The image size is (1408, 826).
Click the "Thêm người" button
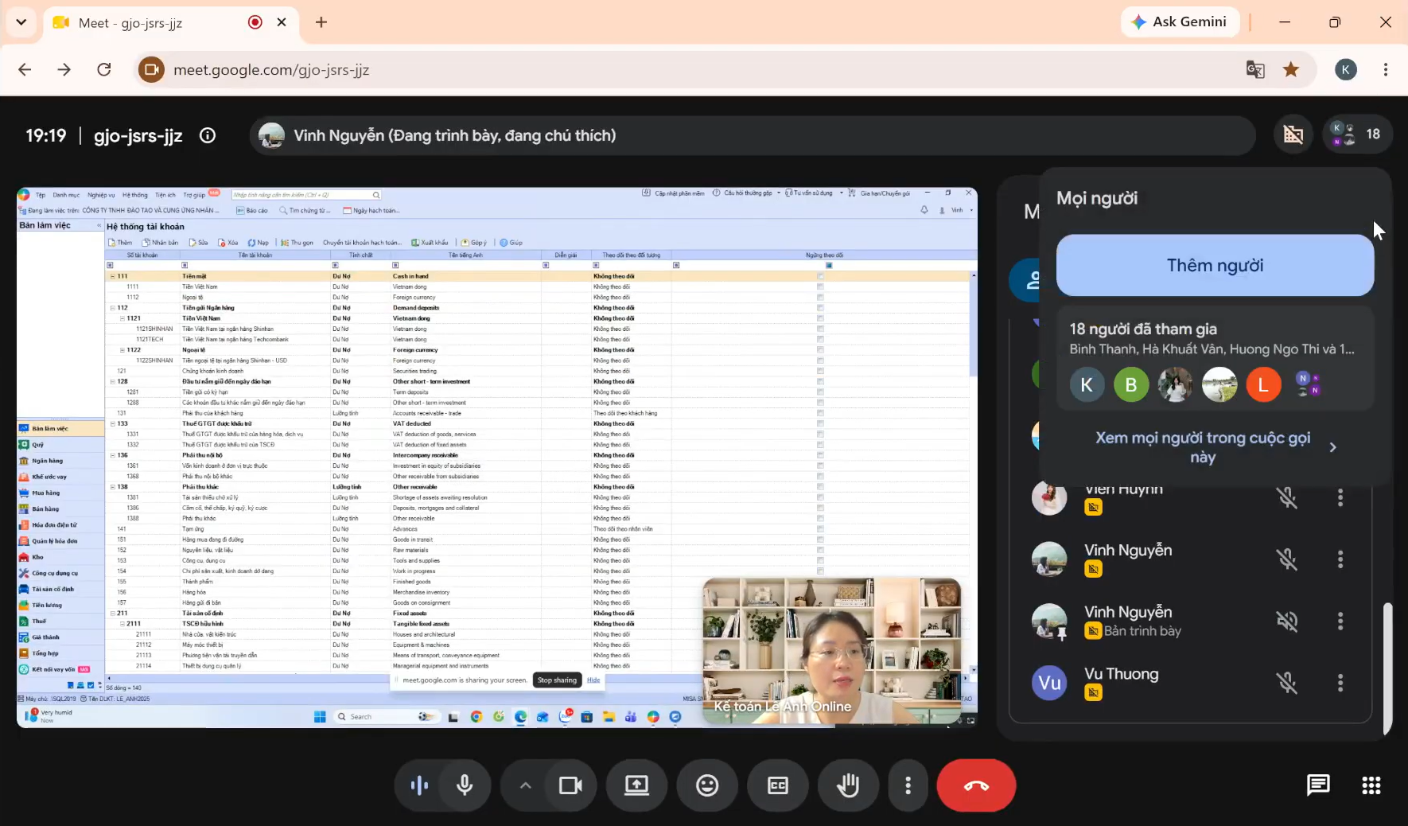1215,265
